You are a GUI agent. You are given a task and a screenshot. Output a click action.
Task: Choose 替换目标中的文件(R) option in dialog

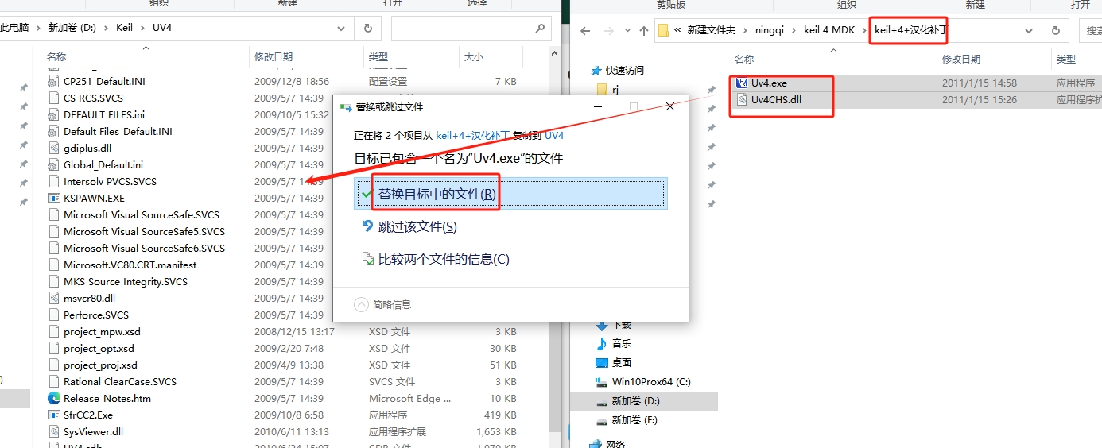click(511, 194)
